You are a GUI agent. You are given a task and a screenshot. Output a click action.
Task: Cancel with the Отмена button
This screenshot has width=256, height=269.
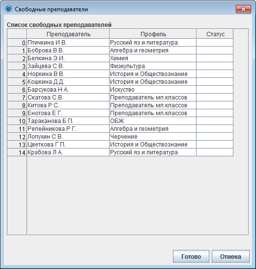tap(230, 256)
